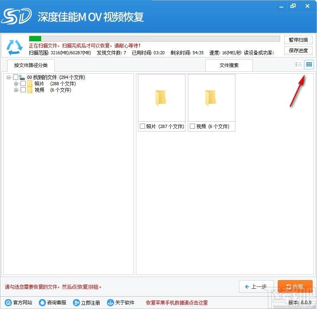Click the orange 恢复 button

pyautogui.click(x=295, y=286)
